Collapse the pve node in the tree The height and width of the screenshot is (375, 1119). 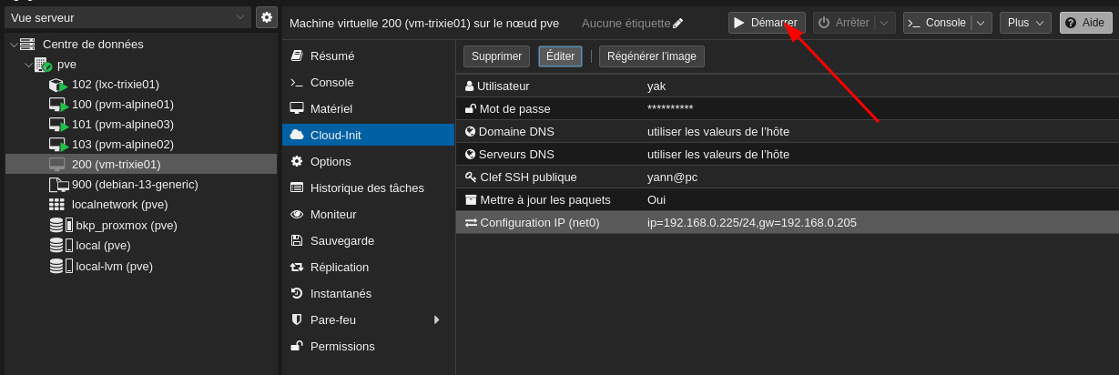(x=28, y=65)
